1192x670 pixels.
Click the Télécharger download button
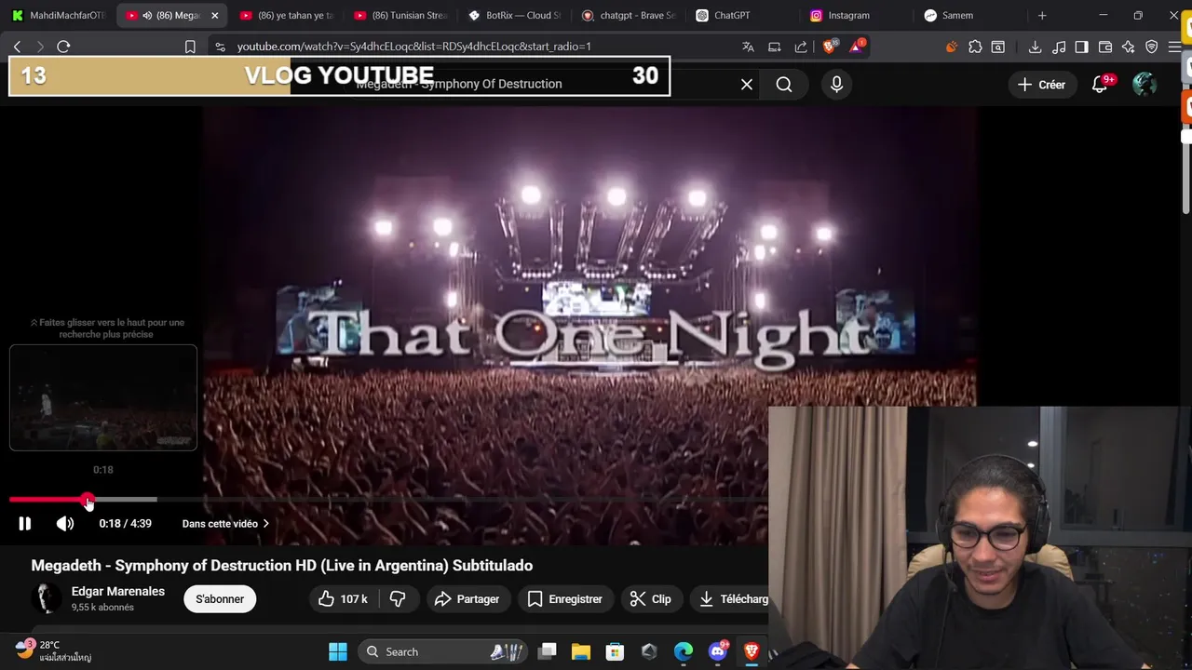pyautogui.click(x=733, y=599)
